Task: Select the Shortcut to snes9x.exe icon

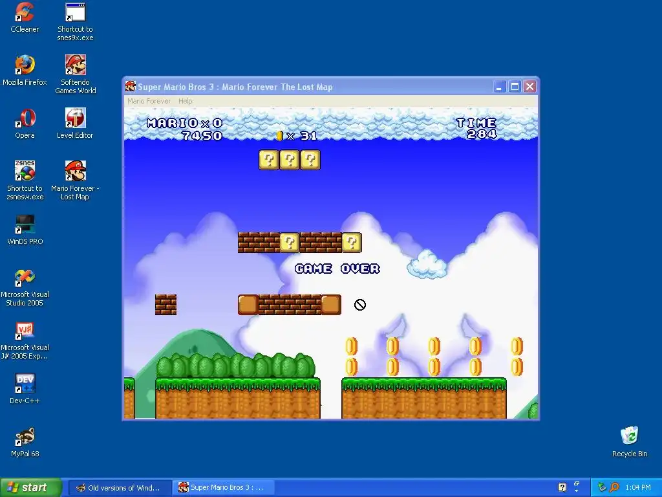Action: [75, 21]
